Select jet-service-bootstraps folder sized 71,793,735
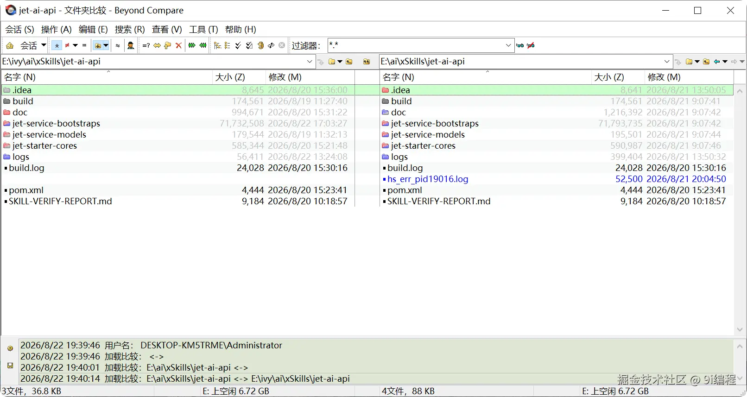The image size is (747, 397). (x=435, y=124)
